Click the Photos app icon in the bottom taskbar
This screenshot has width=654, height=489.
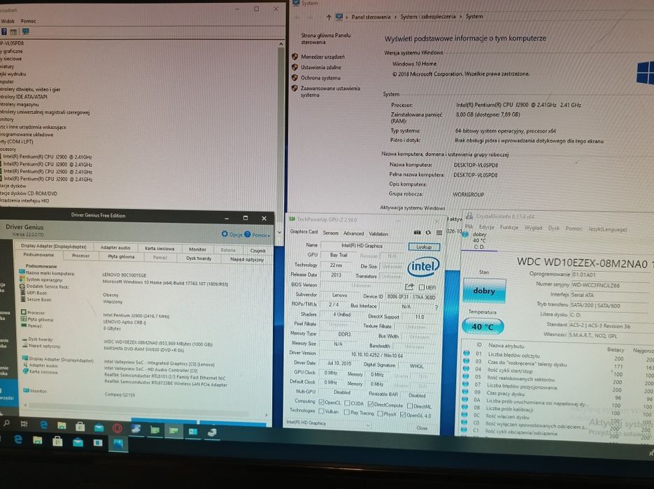point(118,444)
